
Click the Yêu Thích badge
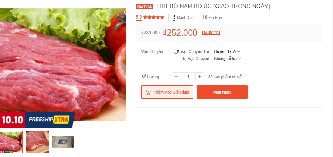coord(144,7)
